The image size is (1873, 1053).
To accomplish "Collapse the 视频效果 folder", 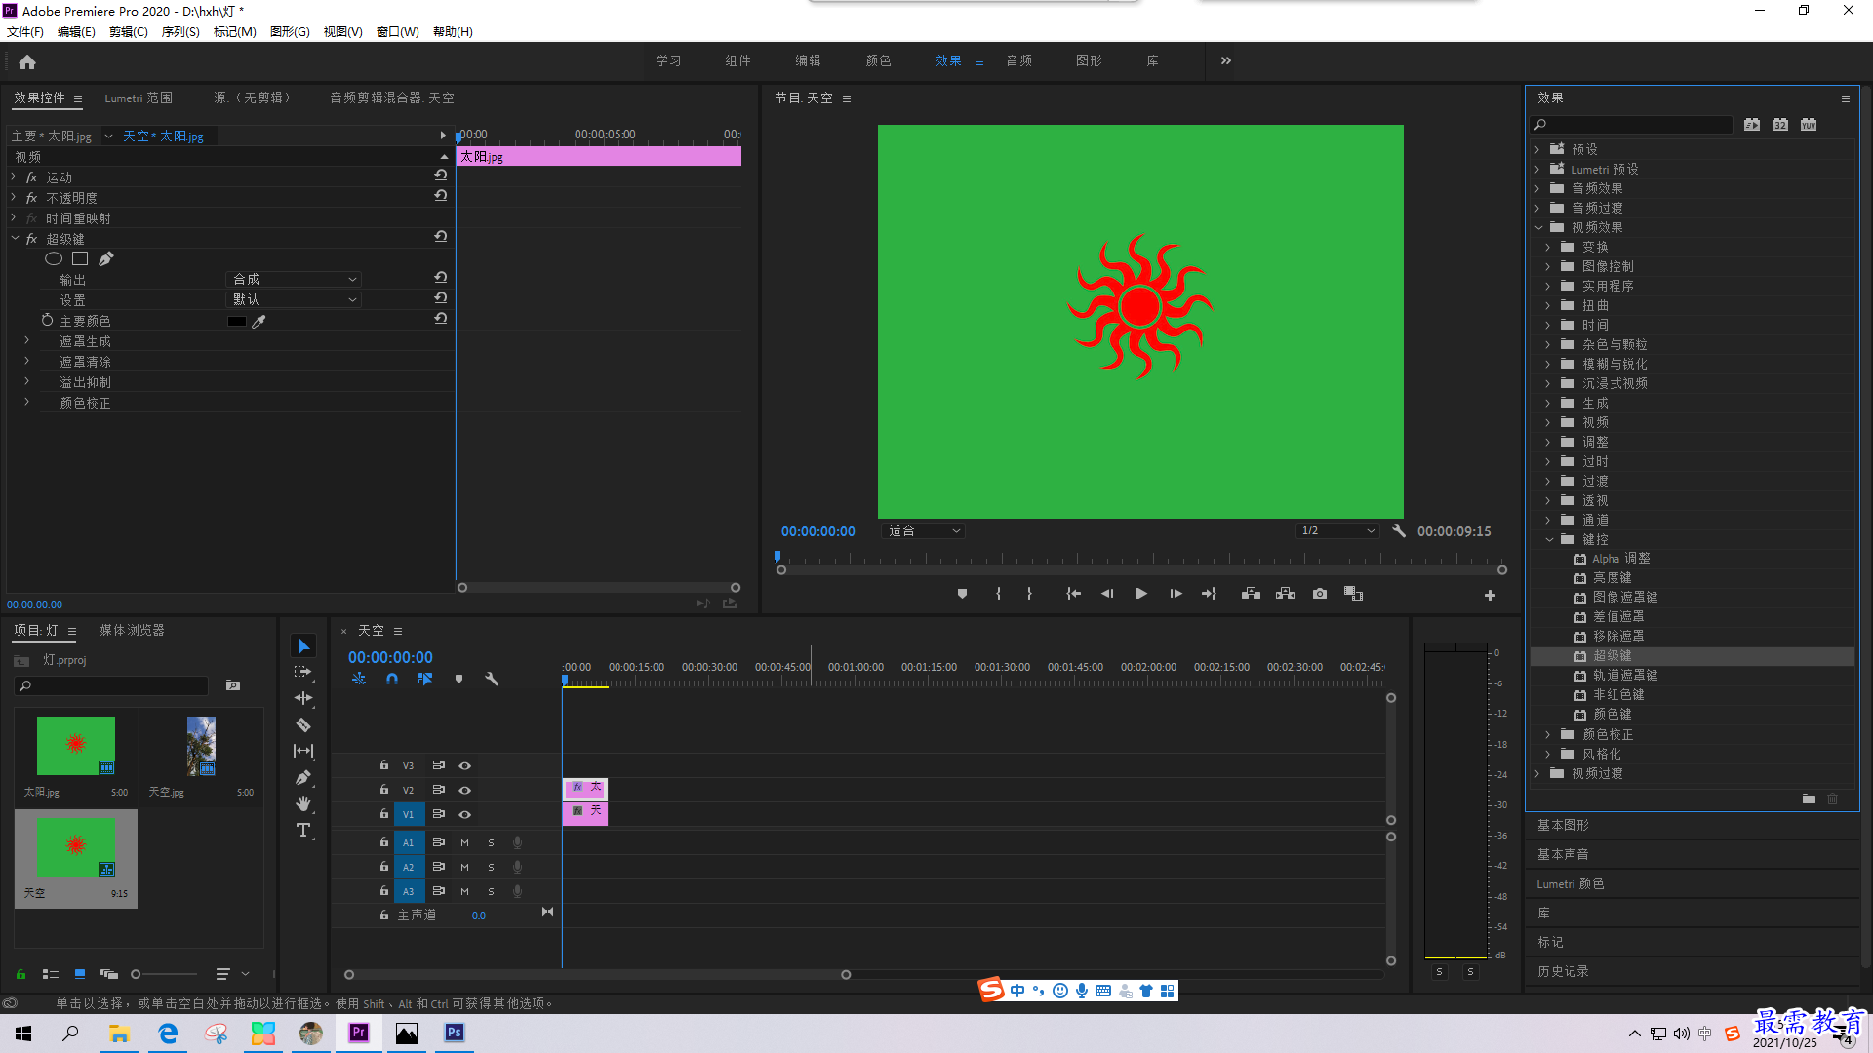I will coord(1538,227).
